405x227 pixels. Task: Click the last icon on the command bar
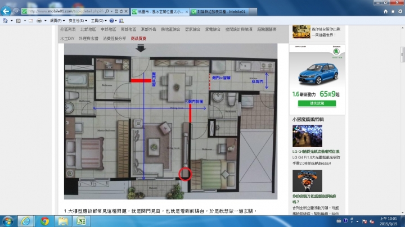[121, 21]
